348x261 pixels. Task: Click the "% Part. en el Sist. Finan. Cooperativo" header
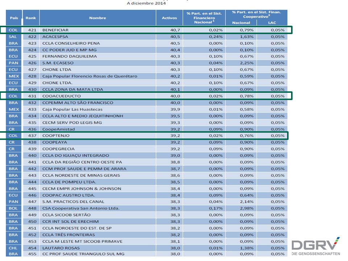[257, 14]
